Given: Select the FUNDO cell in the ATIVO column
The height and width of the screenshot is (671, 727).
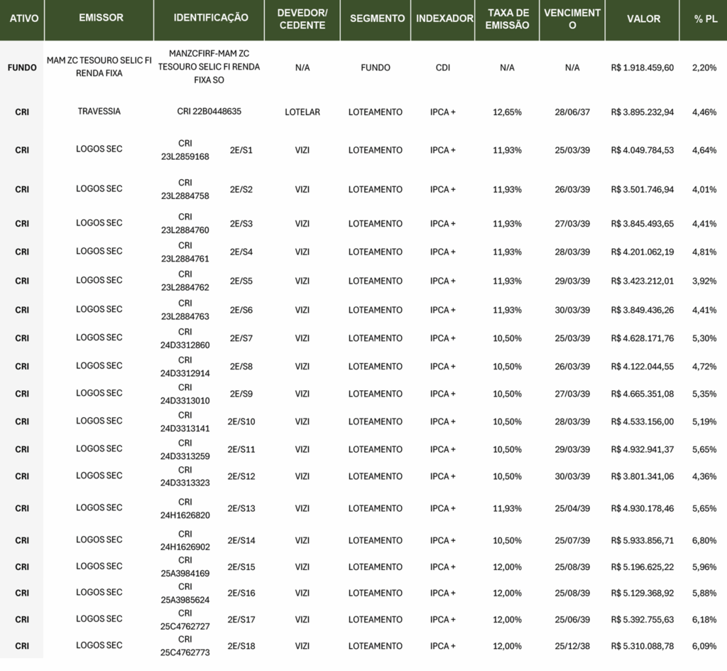Looking at the screenshot, I should coord(22,68).
